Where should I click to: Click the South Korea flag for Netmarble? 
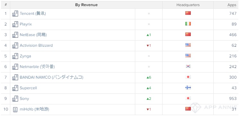[x=188, y=66]
